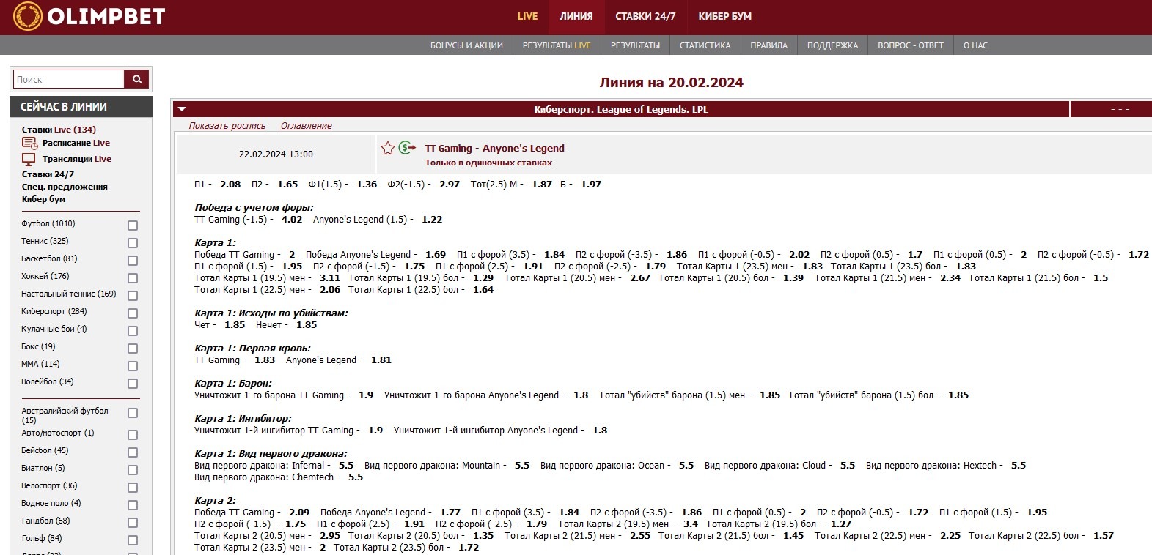Tick the Футбол (1010) checkbox
The image size is (1152, 555).
click(133, 226)
